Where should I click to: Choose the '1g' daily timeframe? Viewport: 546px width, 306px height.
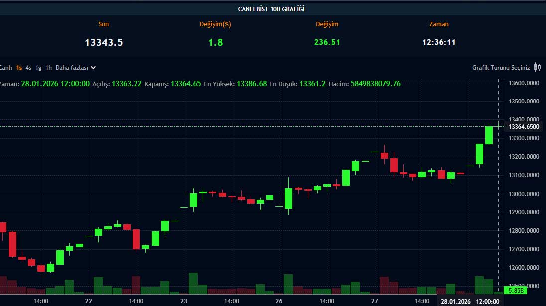pyautogui.click(x=38, y=67)
